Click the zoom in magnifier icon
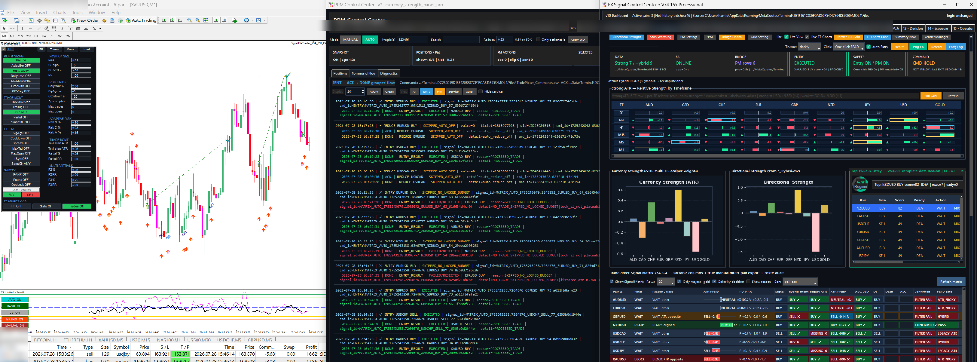The image size is (977, 362). [x=189, y=20]
